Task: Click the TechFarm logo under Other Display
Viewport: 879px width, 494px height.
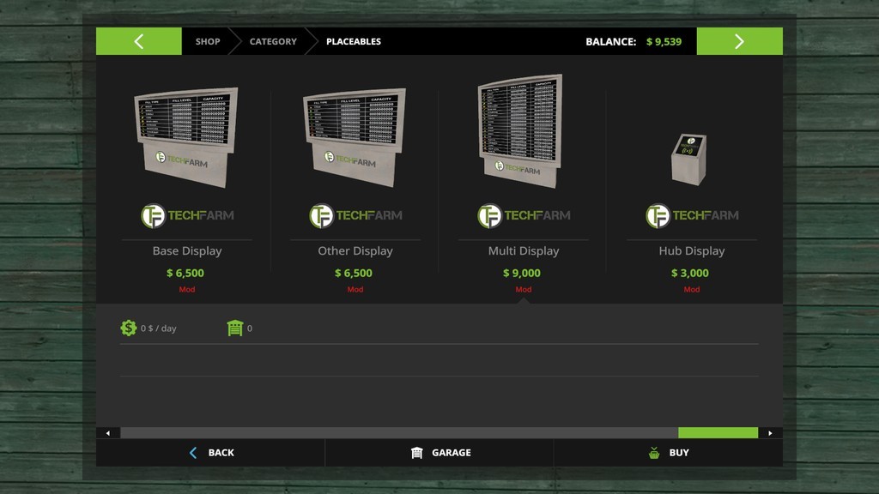Action: [355, 215]
